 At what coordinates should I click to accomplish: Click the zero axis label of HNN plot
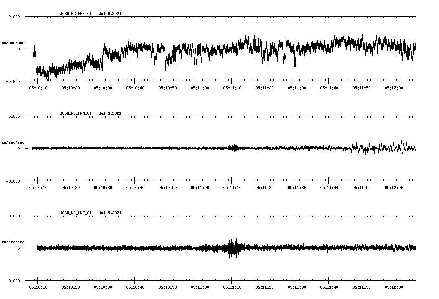19,149
